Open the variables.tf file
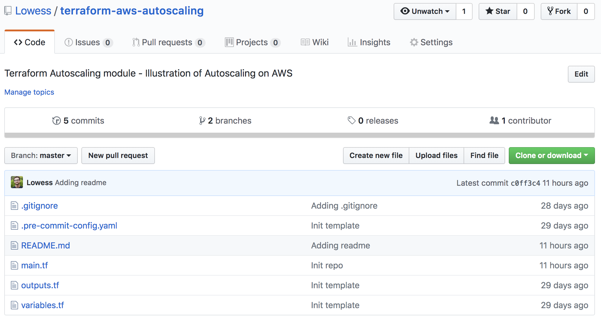 42,305
